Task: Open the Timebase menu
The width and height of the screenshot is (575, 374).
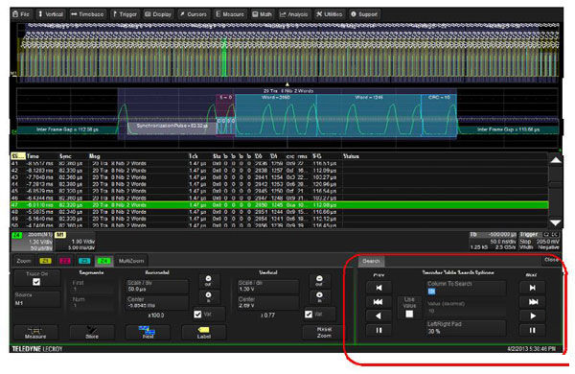Action: pos(87,14)
